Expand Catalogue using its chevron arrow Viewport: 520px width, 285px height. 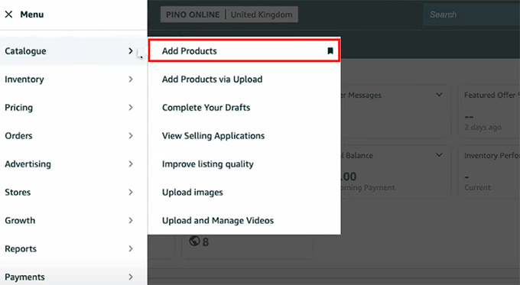(x=131, y=51)
